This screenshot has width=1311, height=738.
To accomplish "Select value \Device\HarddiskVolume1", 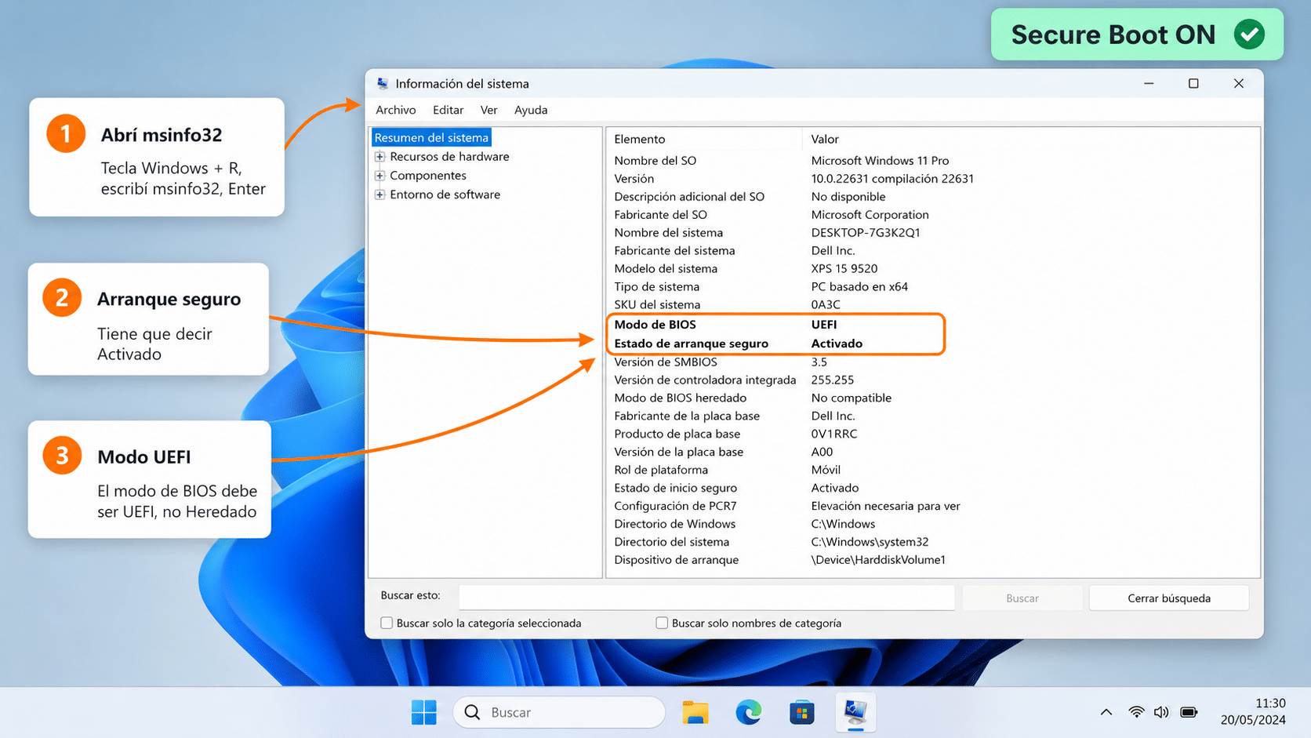I will 878,561.
